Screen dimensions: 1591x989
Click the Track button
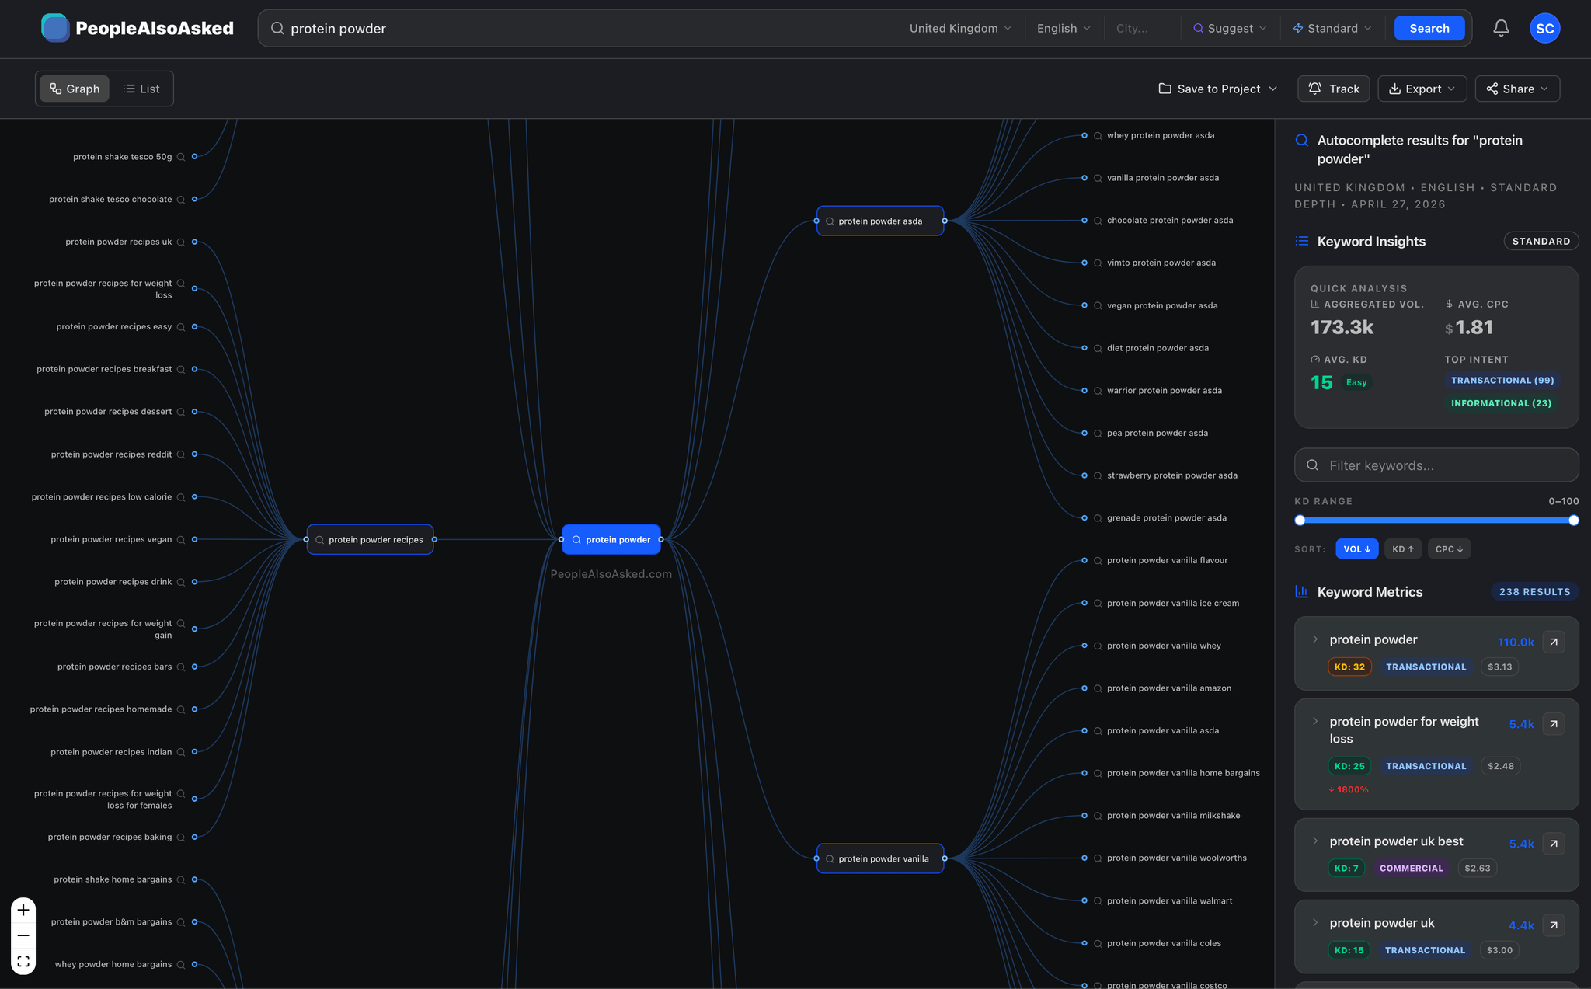coord(1334,89)
